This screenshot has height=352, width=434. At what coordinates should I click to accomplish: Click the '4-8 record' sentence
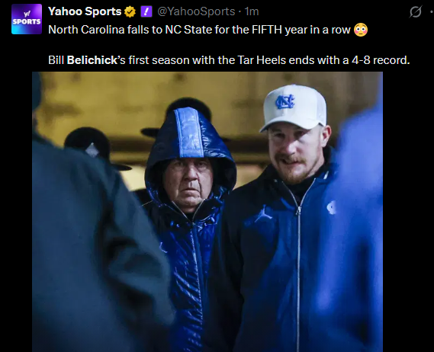229,60
